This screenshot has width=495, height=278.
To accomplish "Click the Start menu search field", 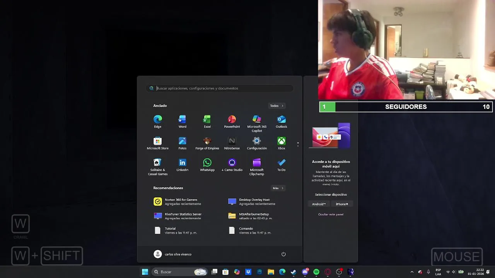I will (x=220, y=88).
